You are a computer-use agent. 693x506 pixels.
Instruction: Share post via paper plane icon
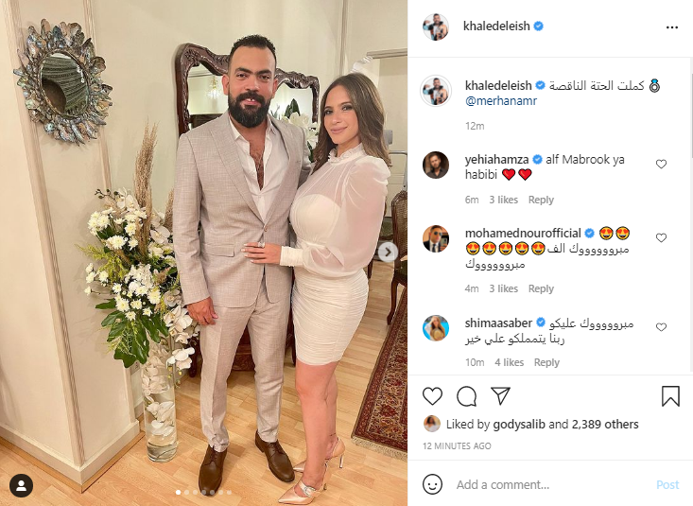(x=500, y=395)
